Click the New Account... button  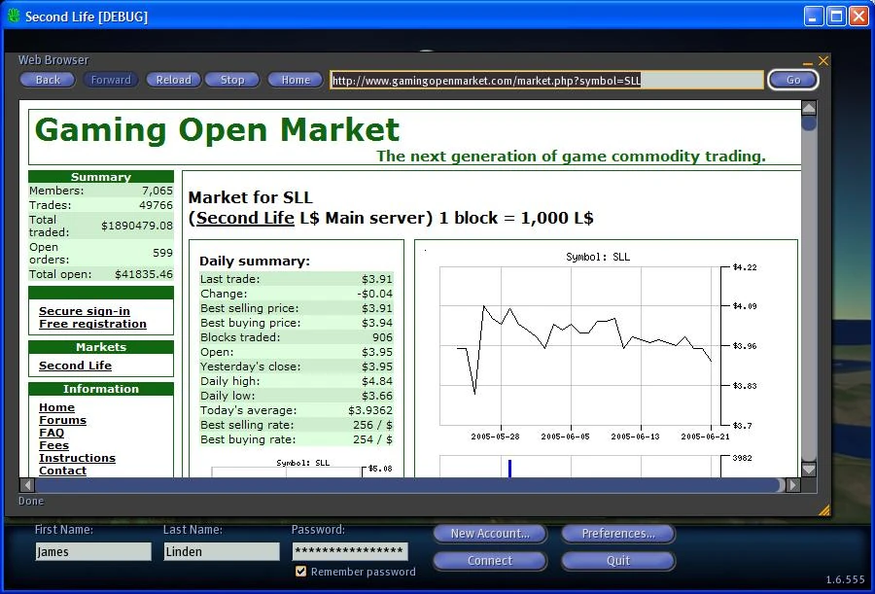click(490, 533)
